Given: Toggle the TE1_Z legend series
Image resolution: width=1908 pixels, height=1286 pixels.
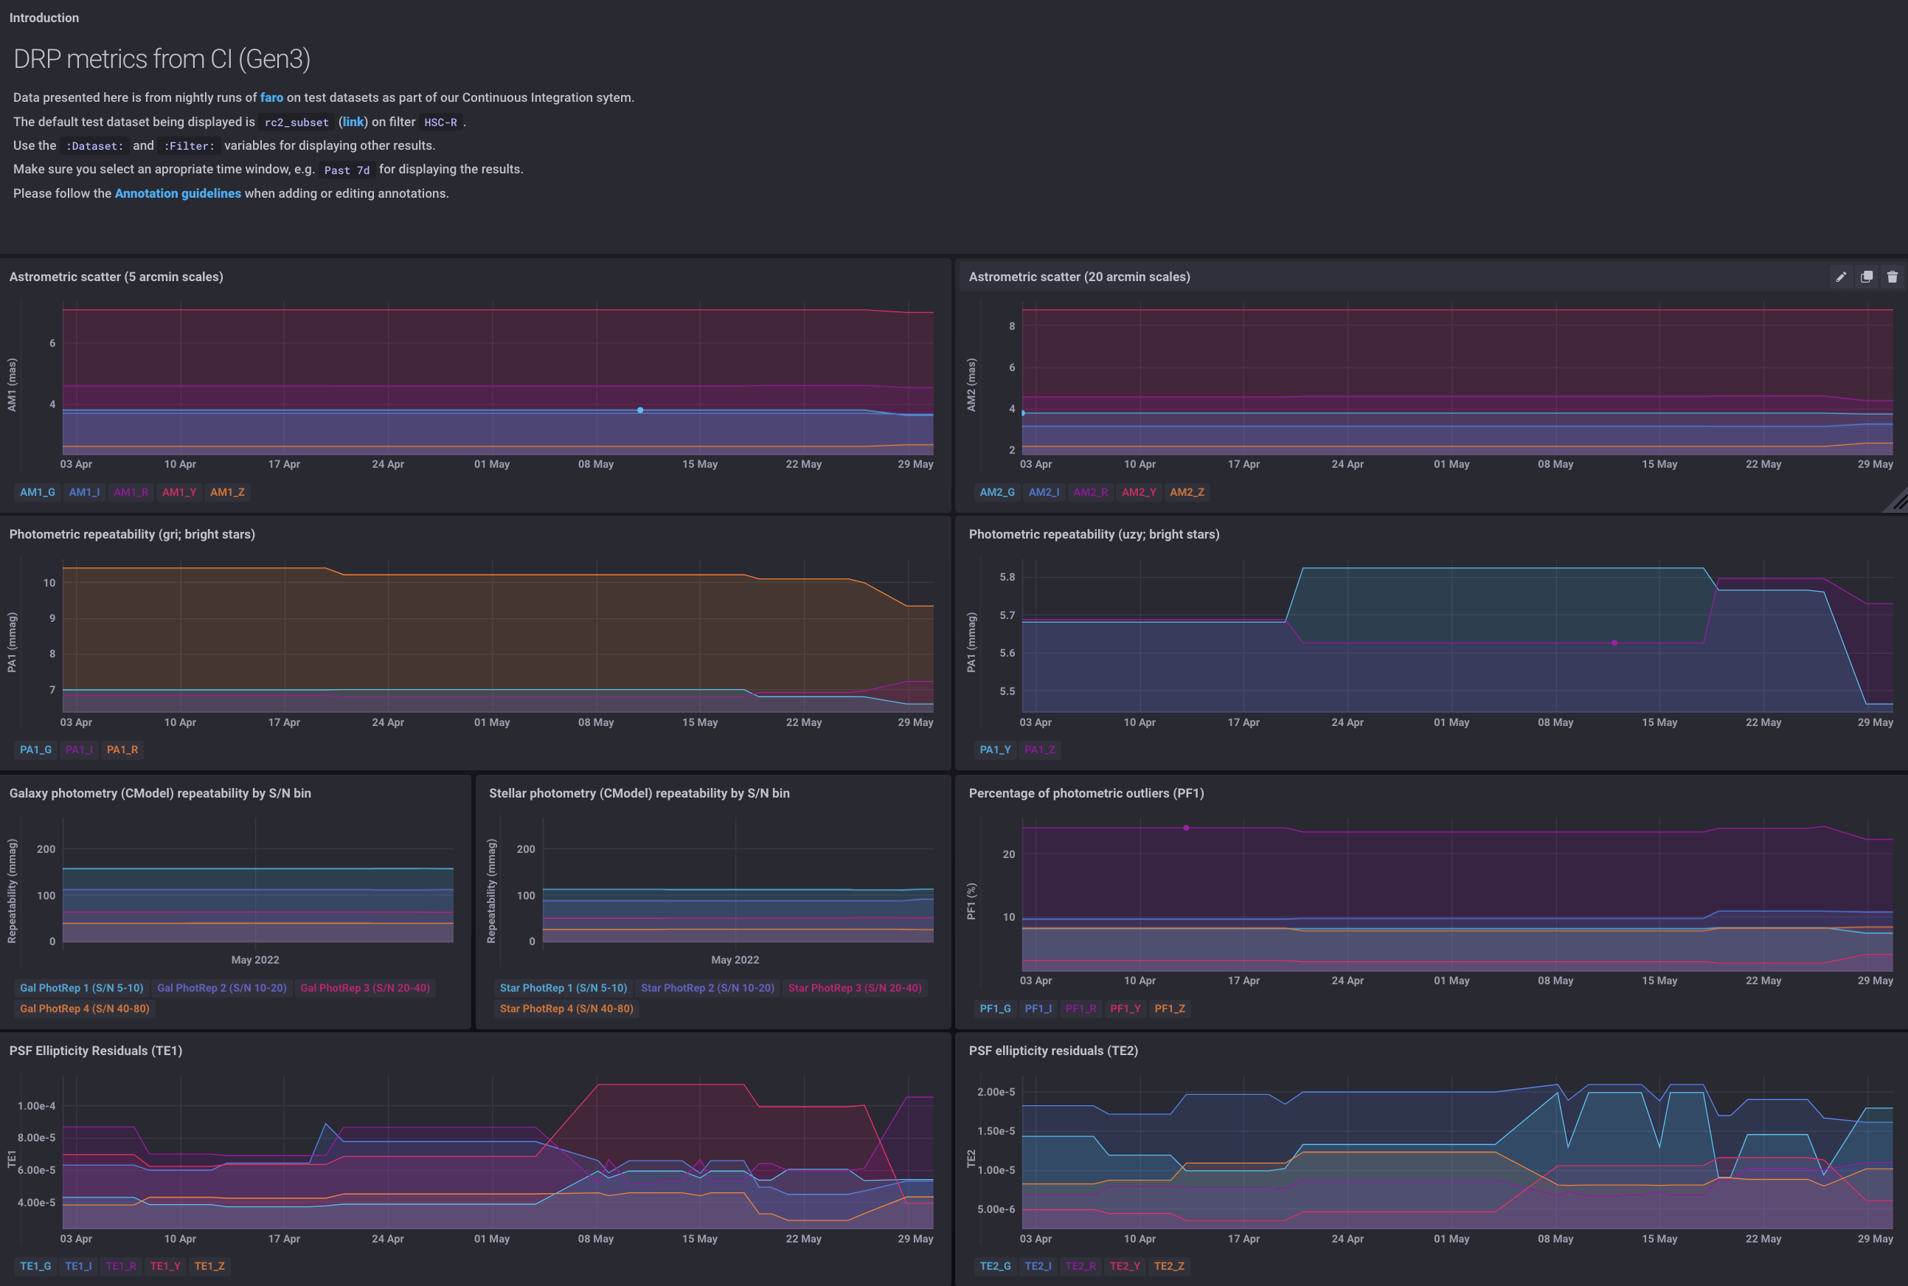Looking at the screenshot, I should (209, 1266).
